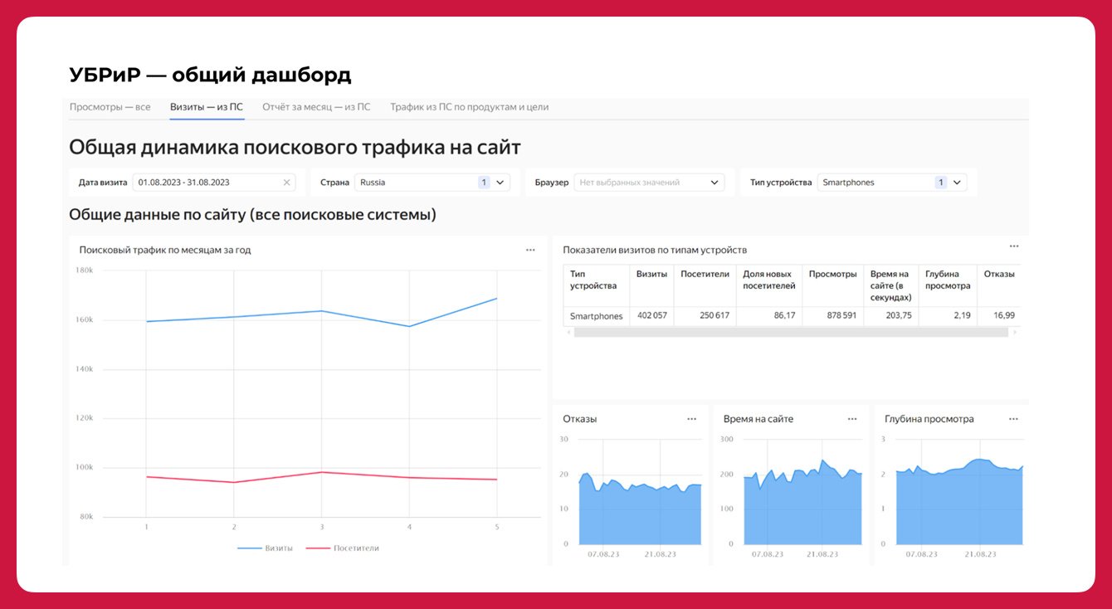1112x609 pixels.
Task: Select the Smartphones row cell in table
Action: pos(596,316)
